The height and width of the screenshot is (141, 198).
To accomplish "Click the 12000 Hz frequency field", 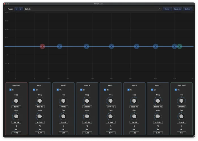I will click(182, 107).
